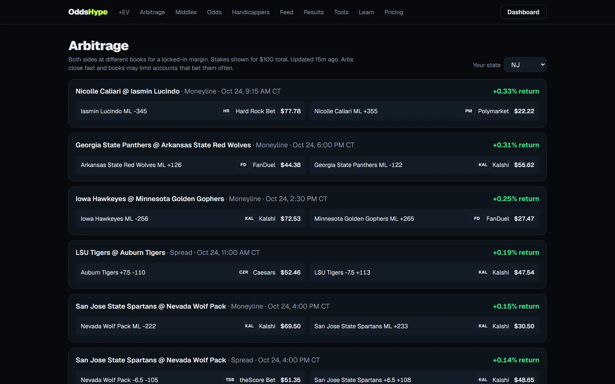Open the Pricing page

(394, 12)
